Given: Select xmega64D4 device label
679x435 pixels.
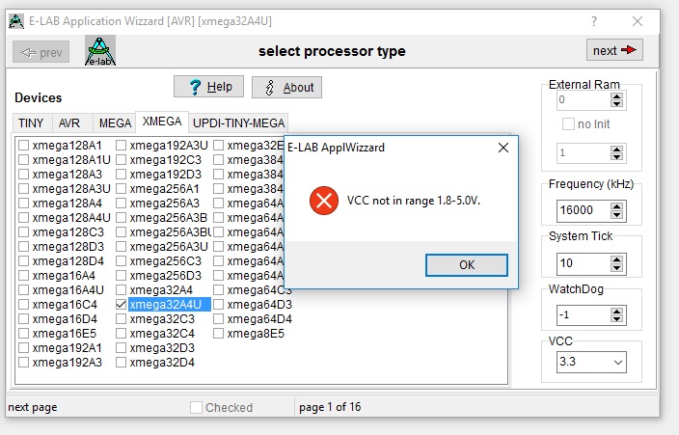Looking at the screenshot, I should pyautogui.click(x=259, y=319).
